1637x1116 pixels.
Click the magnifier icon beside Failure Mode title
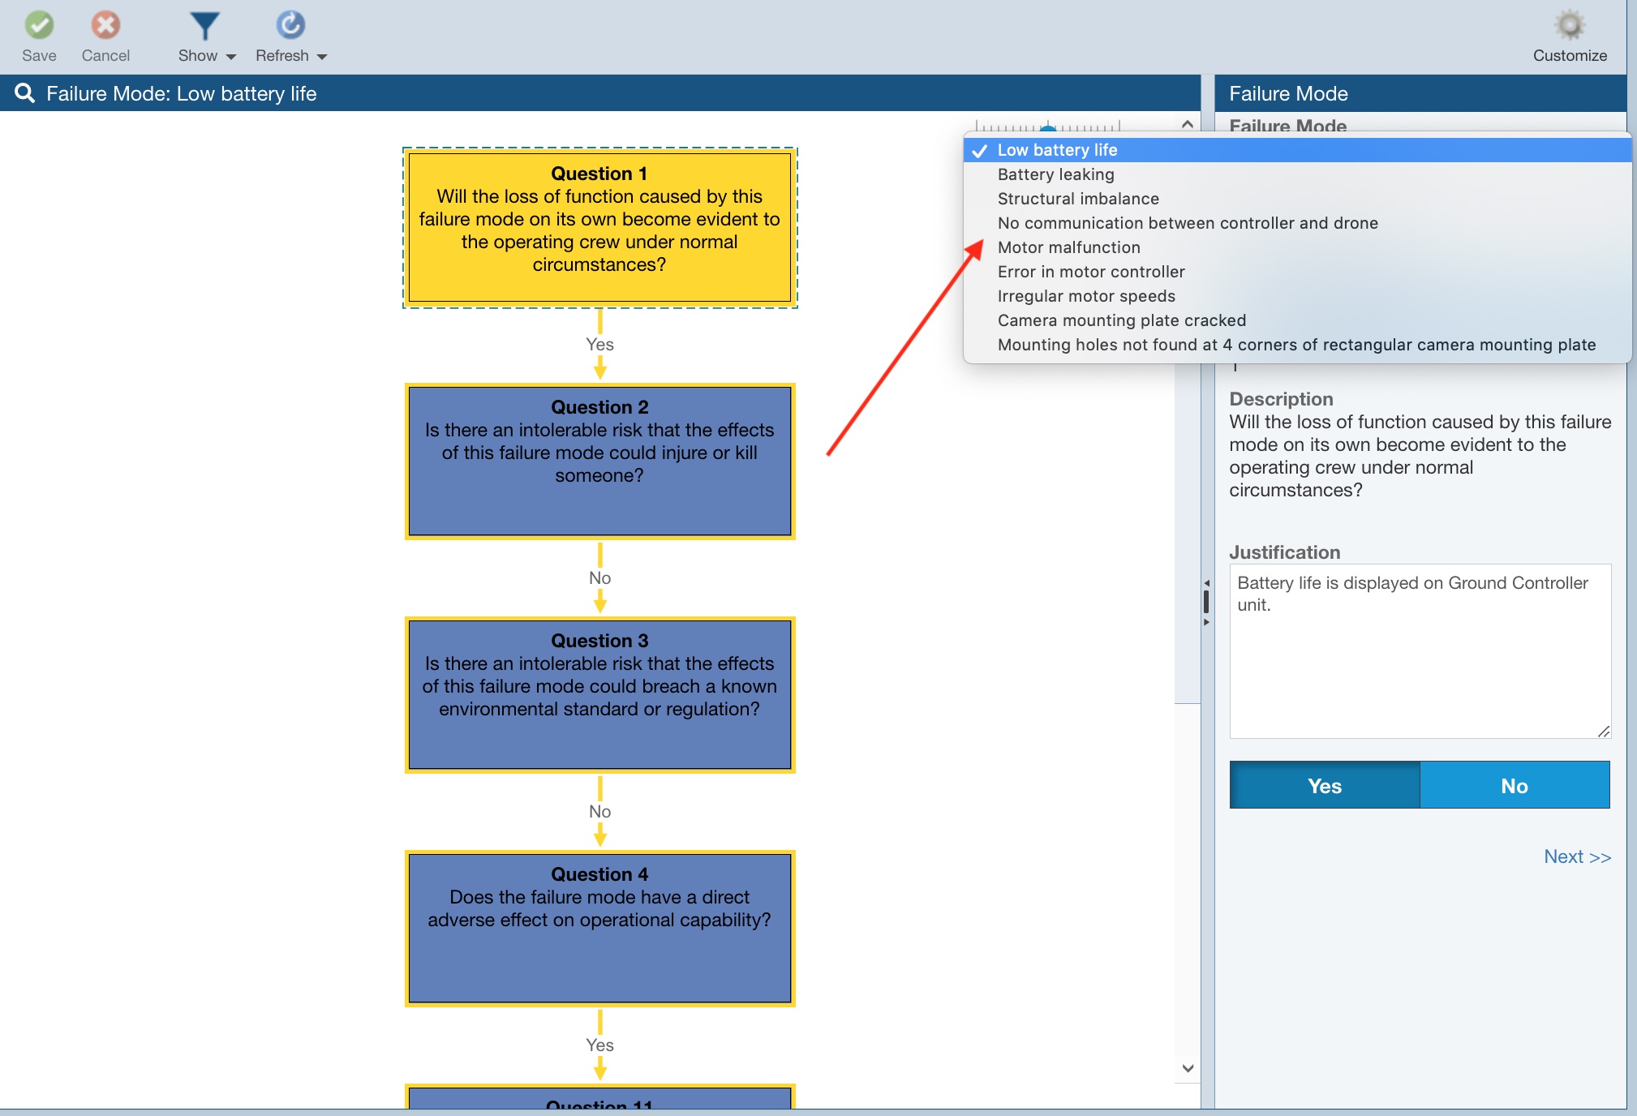tap(24, 93)
